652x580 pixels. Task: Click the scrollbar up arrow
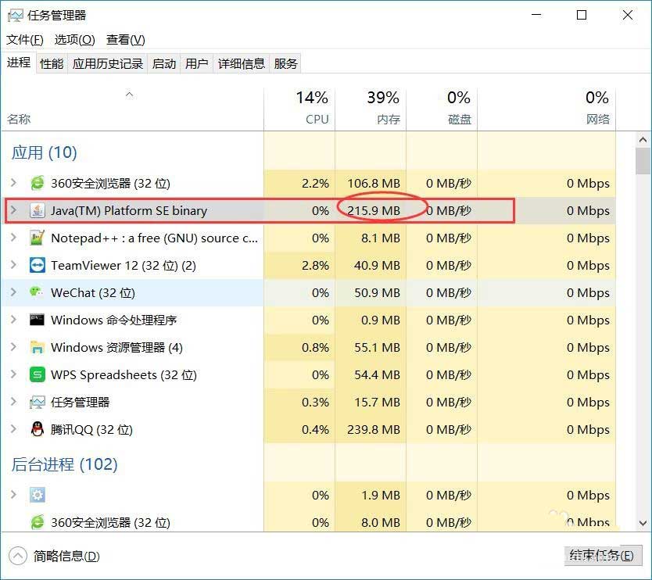tap(643, 140)
